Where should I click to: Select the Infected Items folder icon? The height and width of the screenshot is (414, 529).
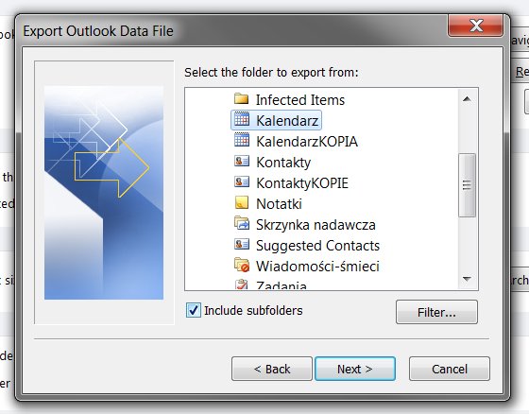pos(242,99)
